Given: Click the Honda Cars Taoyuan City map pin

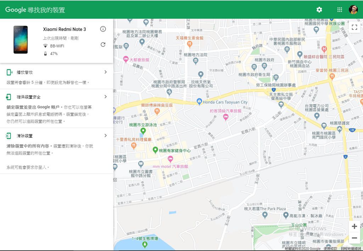Looking at the screenshot, I should (x=199, y=102).
